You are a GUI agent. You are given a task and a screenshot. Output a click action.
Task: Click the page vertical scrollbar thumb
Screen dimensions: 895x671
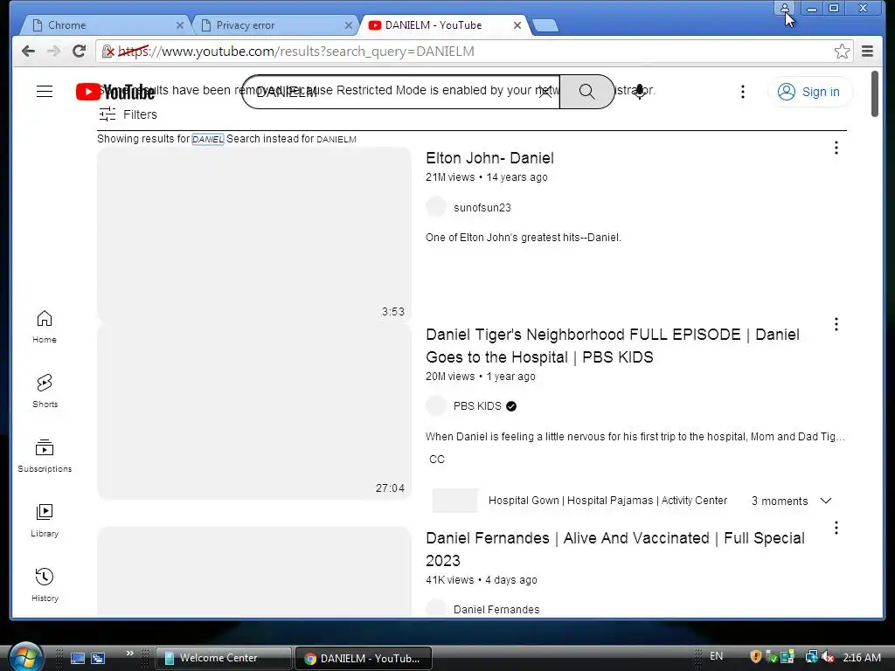(x=874, y=93)
